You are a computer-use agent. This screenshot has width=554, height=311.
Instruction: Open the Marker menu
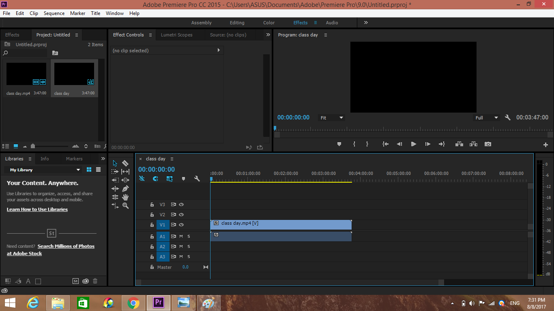(77, 13)
